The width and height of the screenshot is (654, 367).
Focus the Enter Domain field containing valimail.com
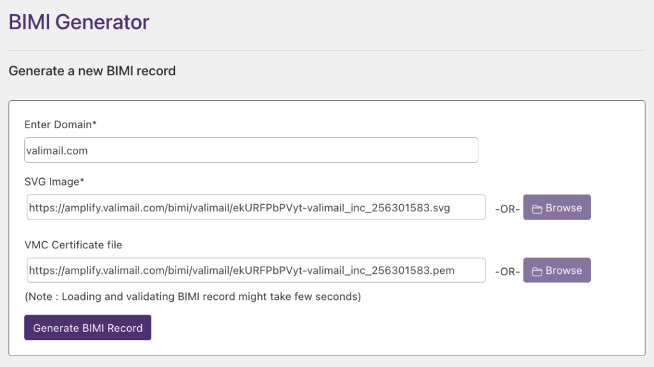pyautogui.click(x=251, y=151)
